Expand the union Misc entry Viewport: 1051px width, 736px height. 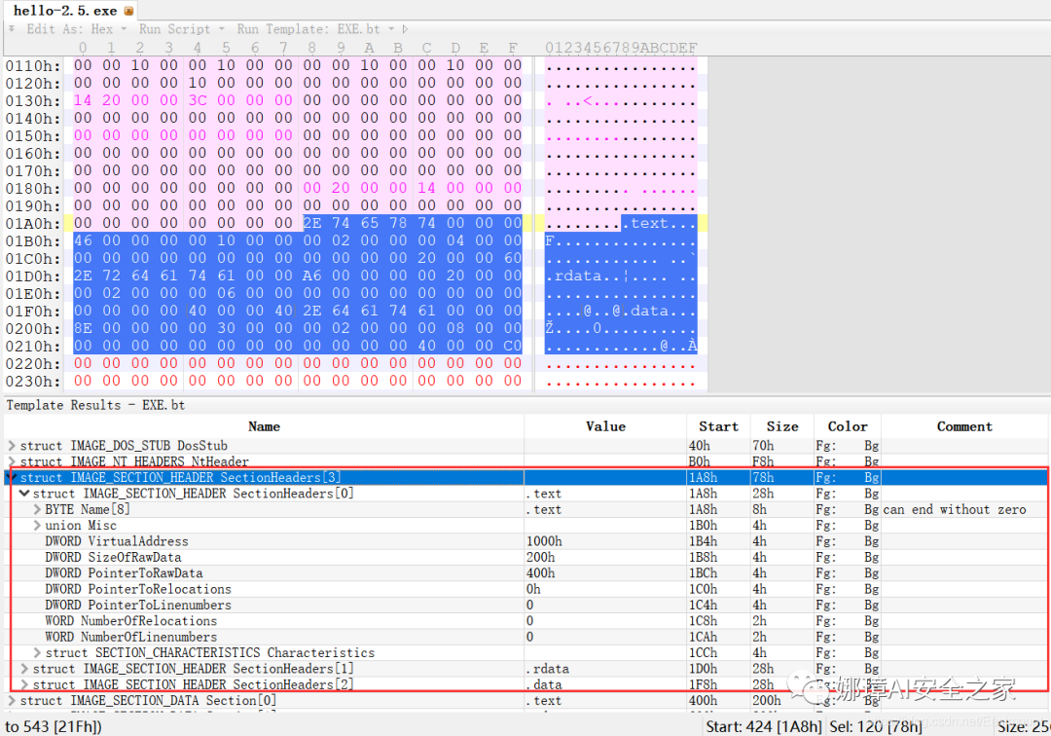point(37,526)
